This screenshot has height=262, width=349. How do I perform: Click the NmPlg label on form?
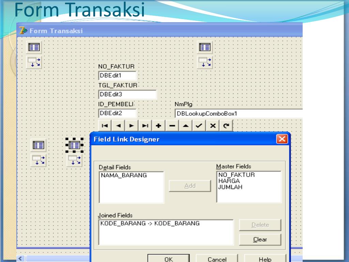click(183, 104)
